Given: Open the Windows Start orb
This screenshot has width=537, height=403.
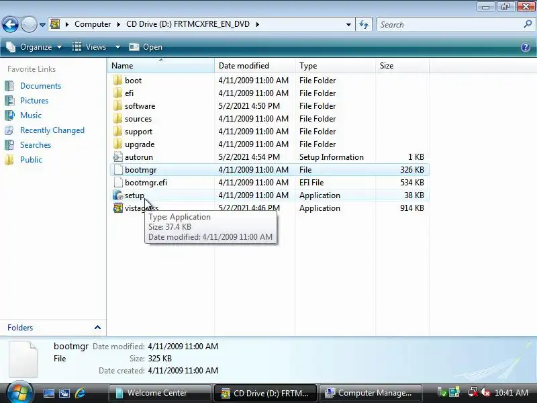Looking at the screenshot, I should tap(19, 393).
